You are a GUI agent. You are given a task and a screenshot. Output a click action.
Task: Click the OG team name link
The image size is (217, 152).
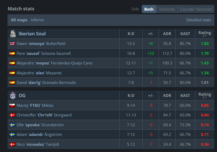[22, 96]
